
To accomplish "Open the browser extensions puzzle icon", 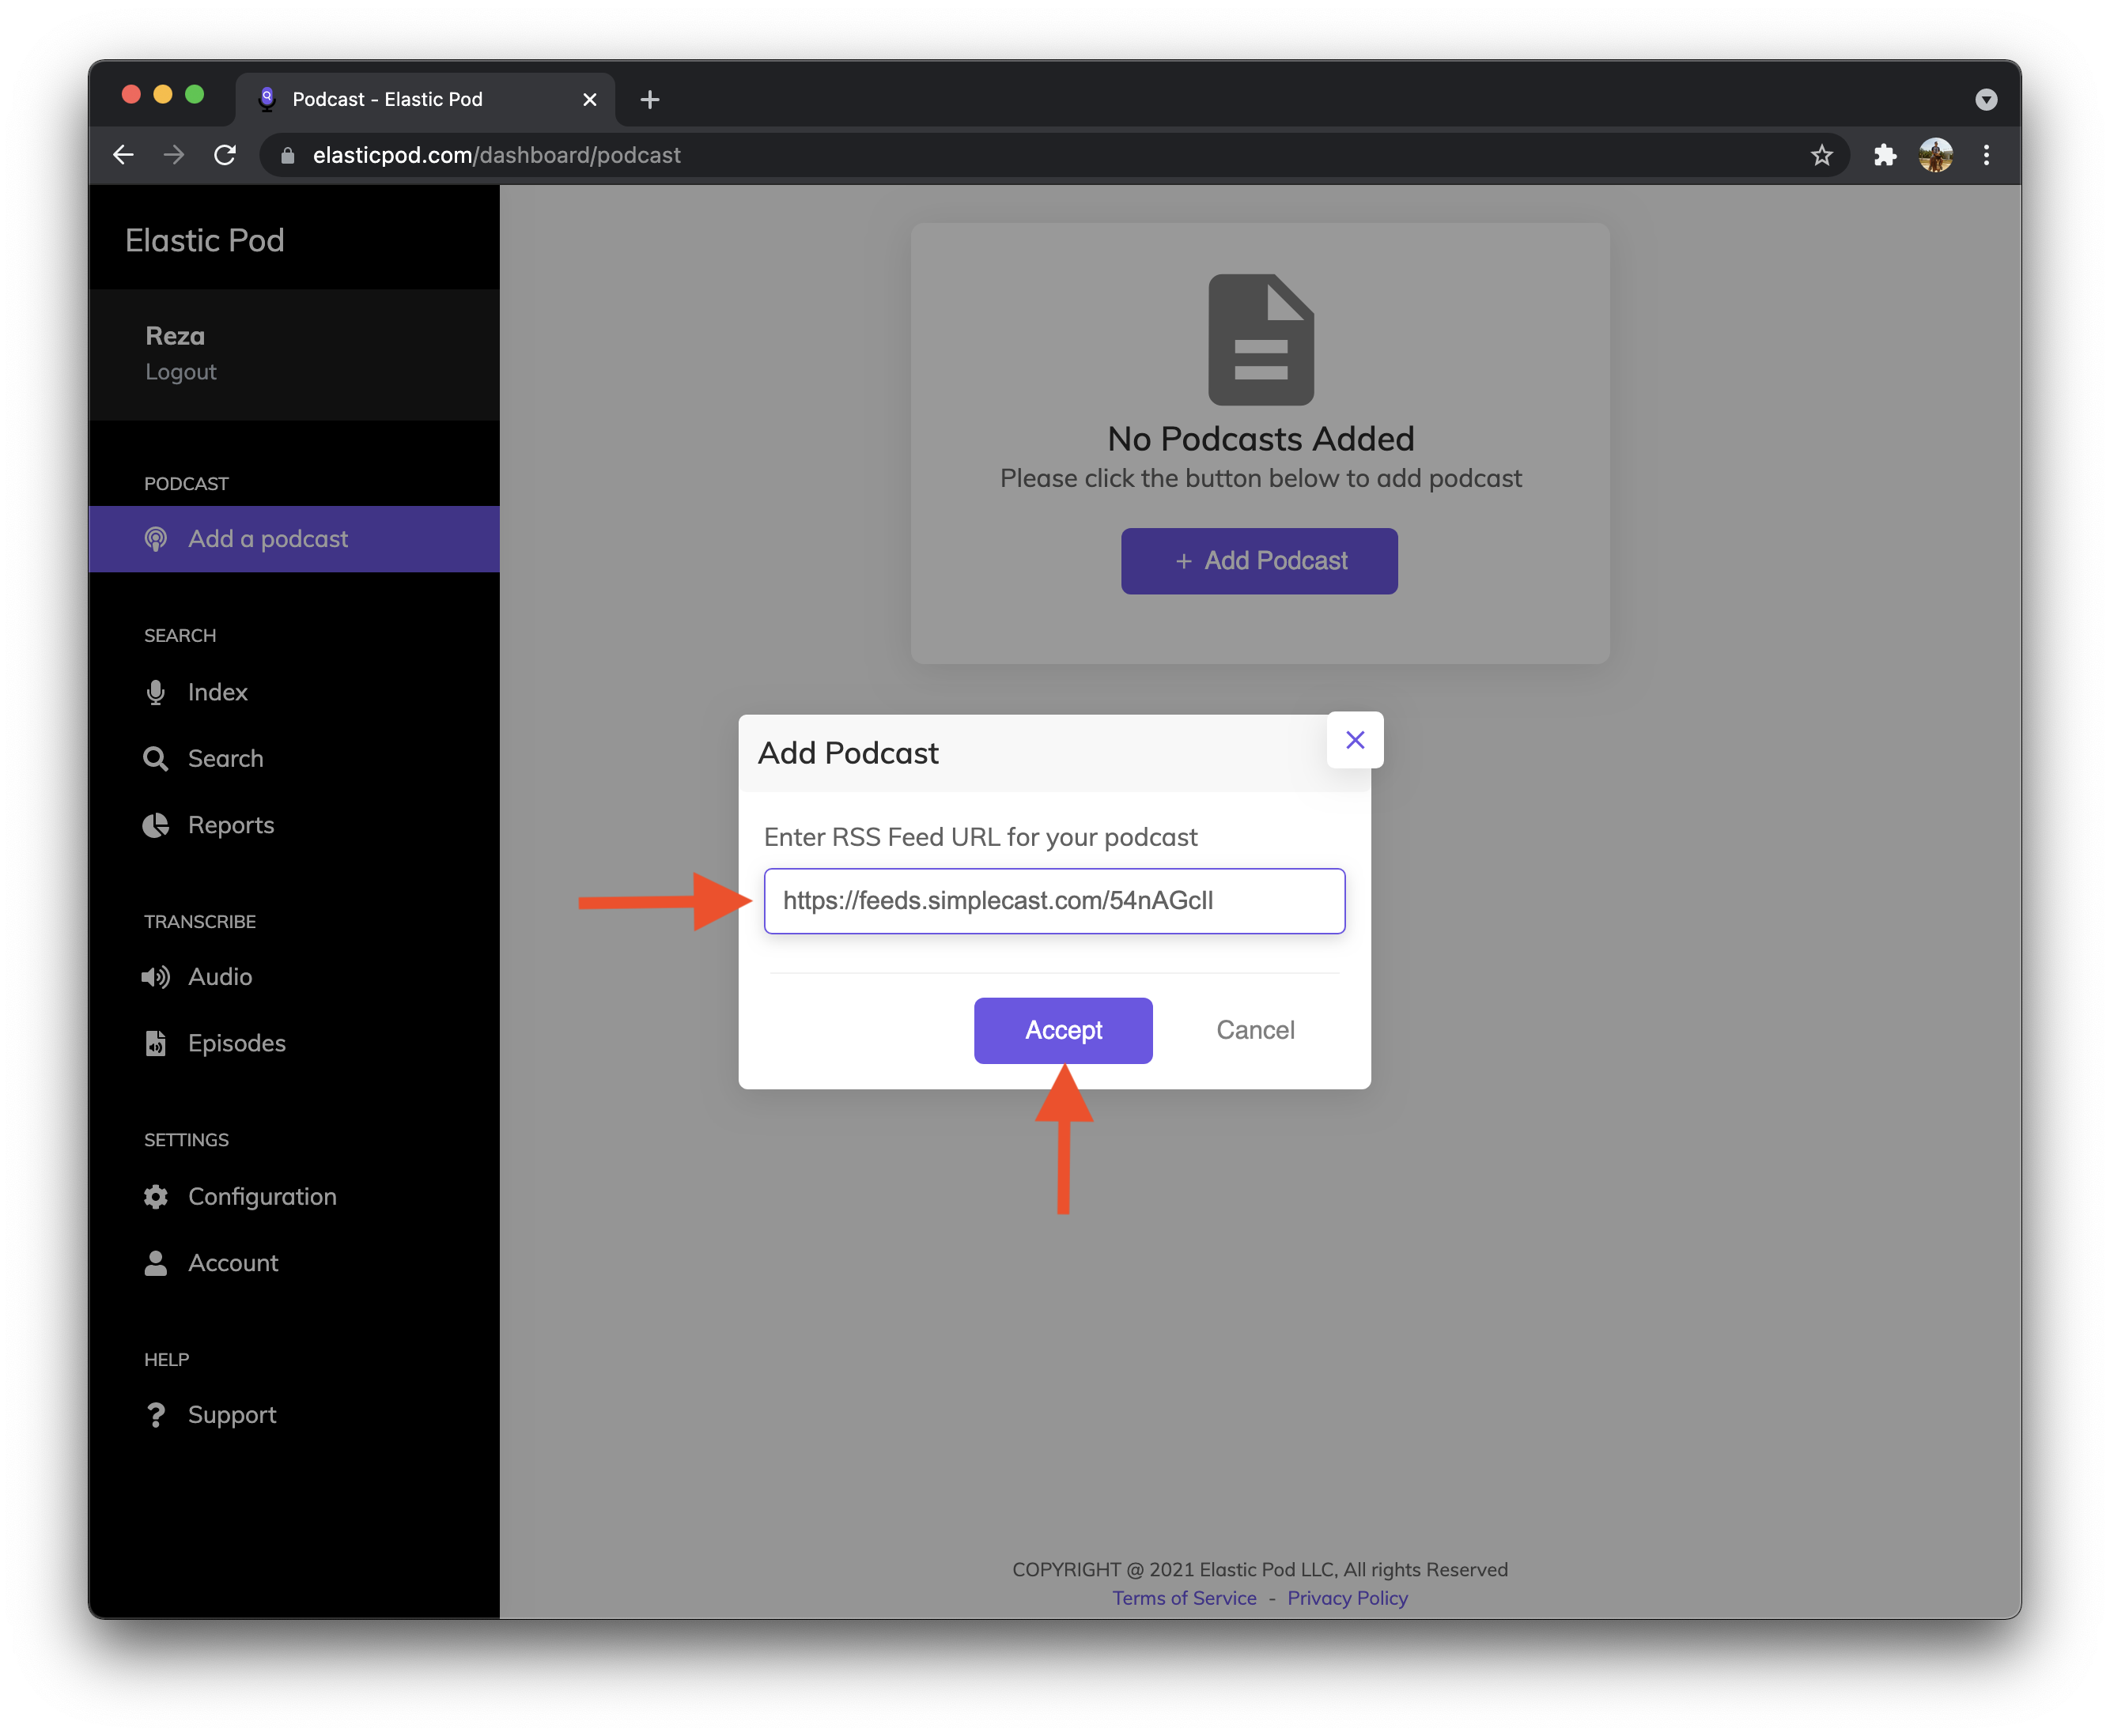I will (x=1885, y=155).
